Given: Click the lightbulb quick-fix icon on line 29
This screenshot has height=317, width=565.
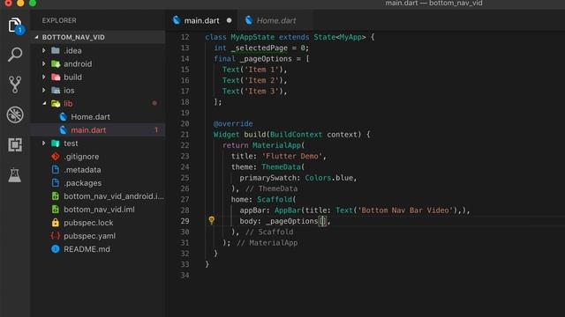Looking at the screenshot, I should (212, 220).
